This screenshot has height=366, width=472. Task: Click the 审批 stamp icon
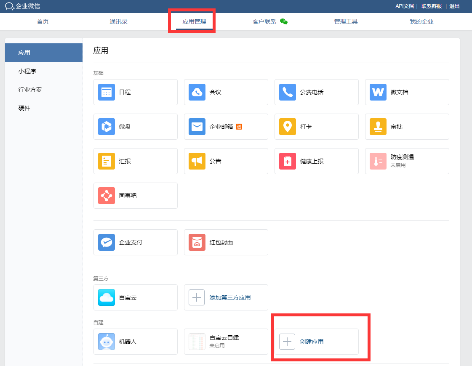coord(378,127)
